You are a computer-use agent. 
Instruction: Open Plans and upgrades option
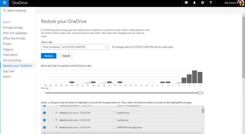[x=15, y=33]
